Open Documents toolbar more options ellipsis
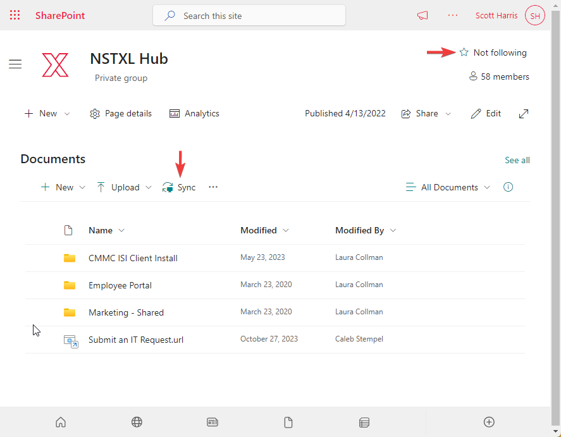Viewport: 561px width, 437px height. (x=213, y=187)
